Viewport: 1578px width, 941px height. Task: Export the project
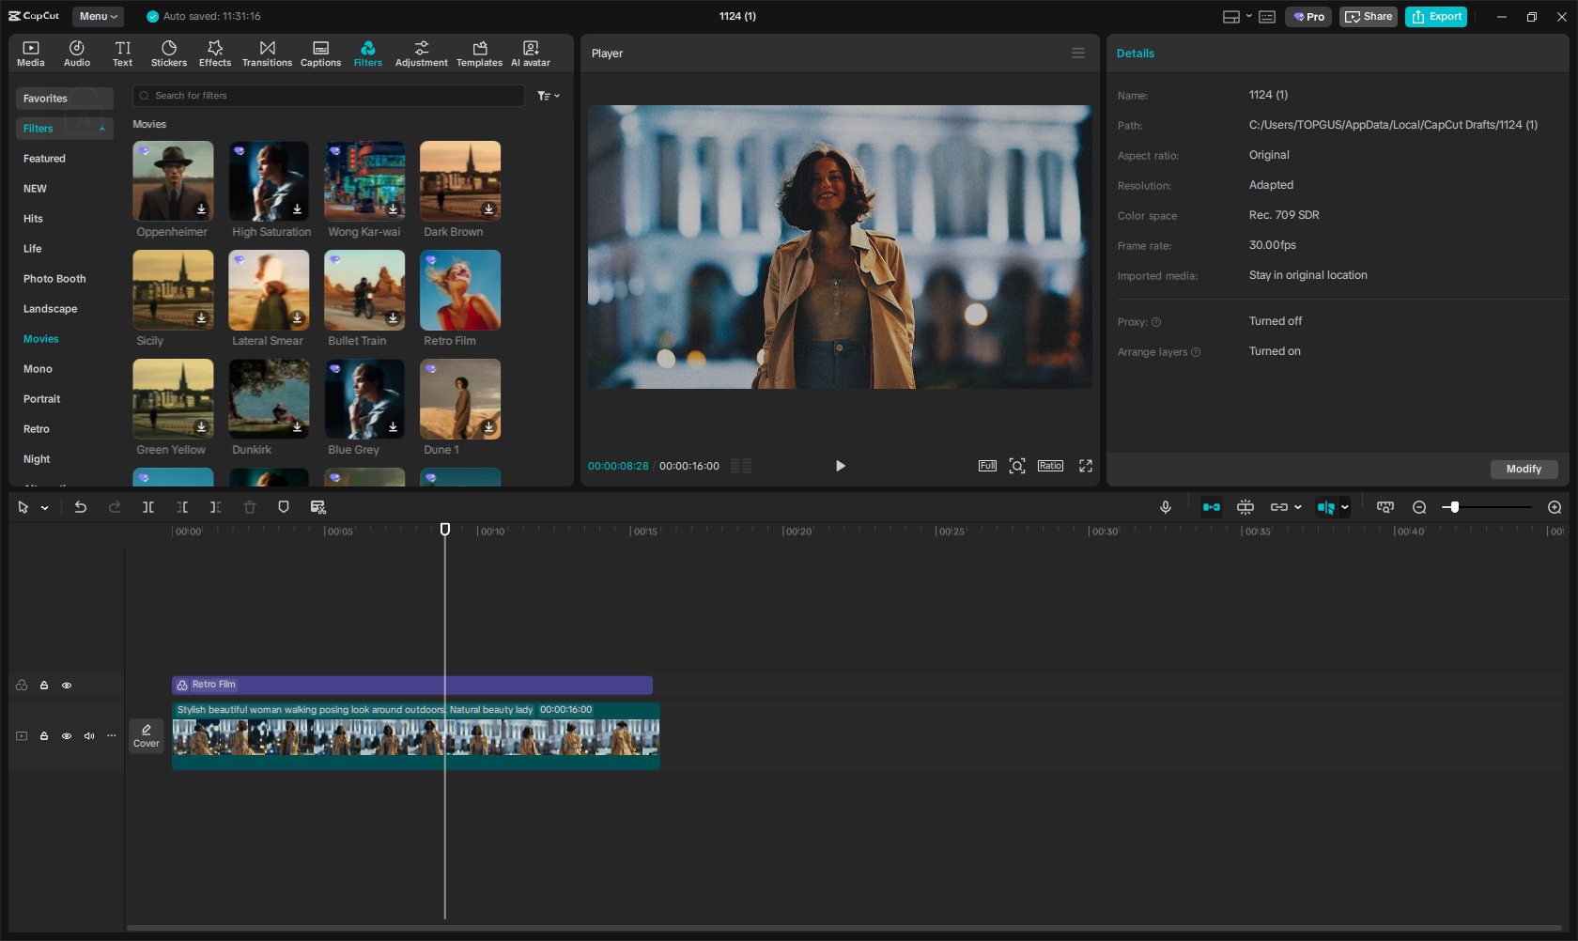1436,17
